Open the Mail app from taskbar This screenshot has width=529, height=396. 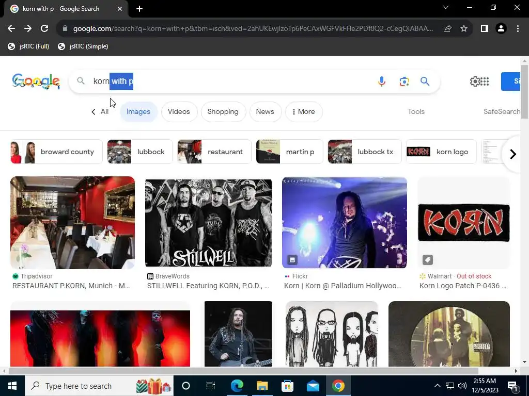313,386
